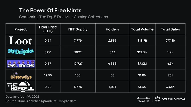Viewport: 191px width, 107px height.
Task: Click the Loot project logo
Action: (21, 41)
